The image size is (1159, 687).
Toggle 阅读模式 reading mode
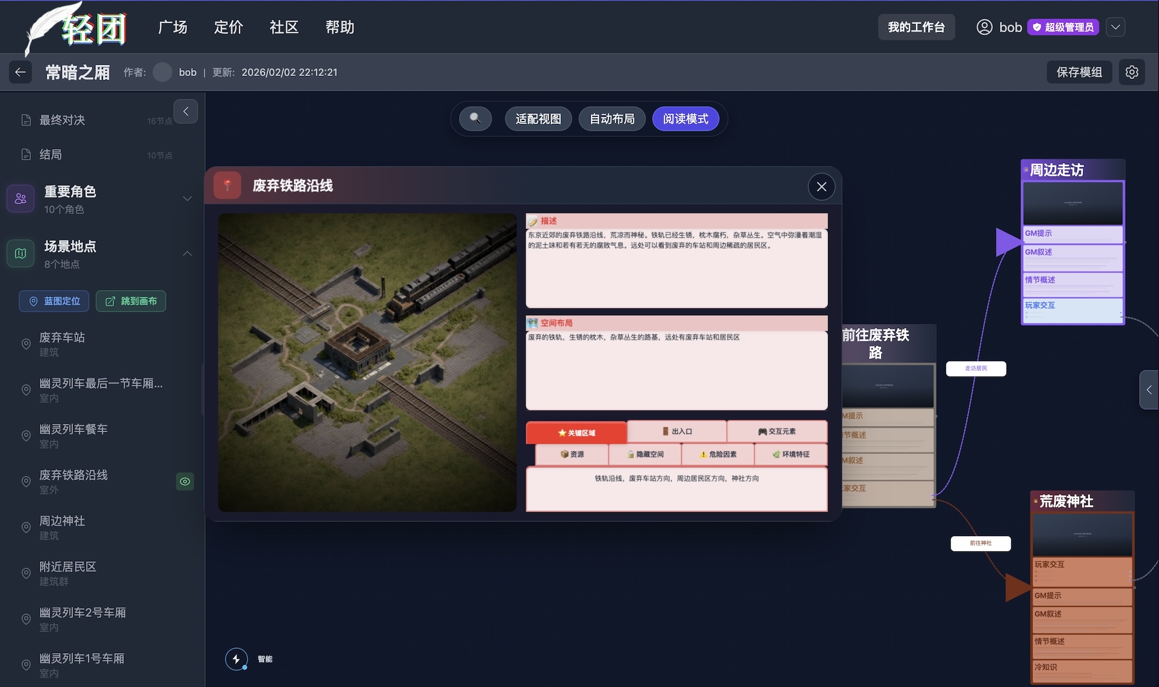click(x=685, y=119)
